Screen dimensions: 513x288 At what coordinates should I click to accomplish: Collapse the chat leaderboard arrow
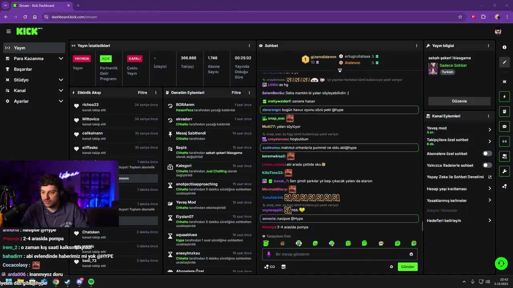tap(340, 70)
